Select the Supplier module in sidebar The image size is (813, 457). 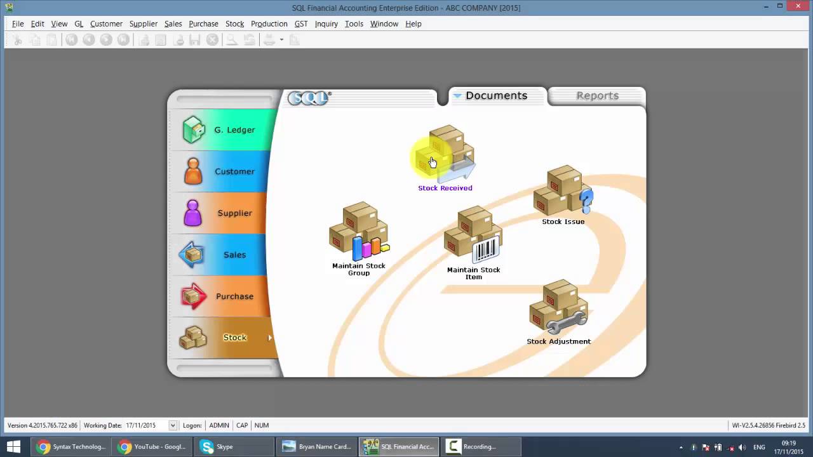point(222,213)
